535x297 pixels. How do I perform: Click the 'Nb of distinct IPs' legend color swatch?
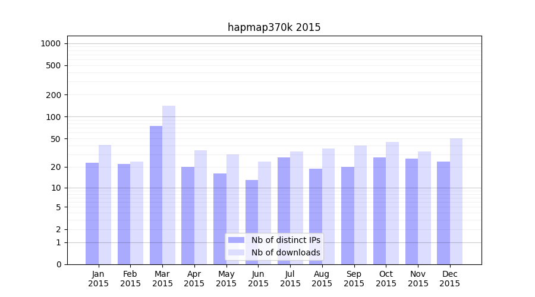click(236, 240)
